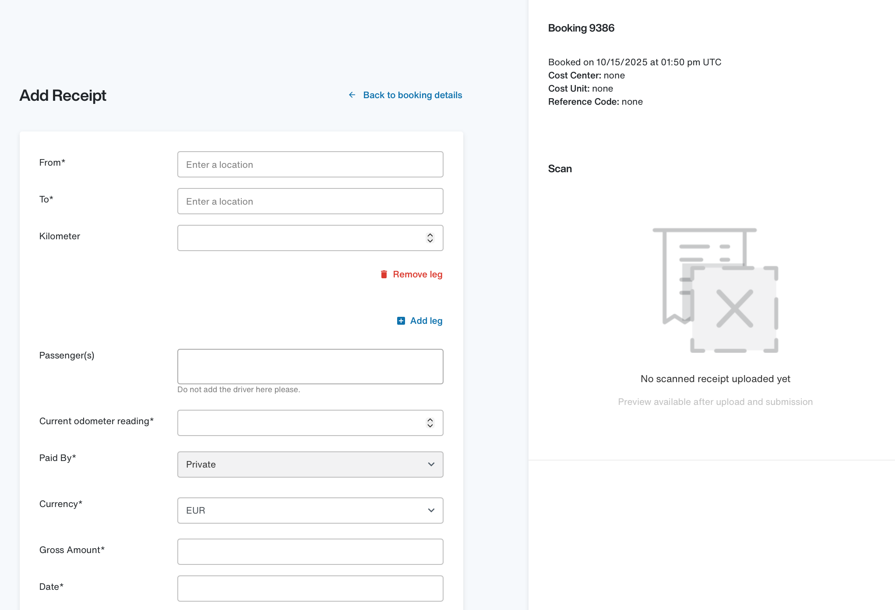
Task: Click the Currency* label
Action: click(x=61, y=504)
